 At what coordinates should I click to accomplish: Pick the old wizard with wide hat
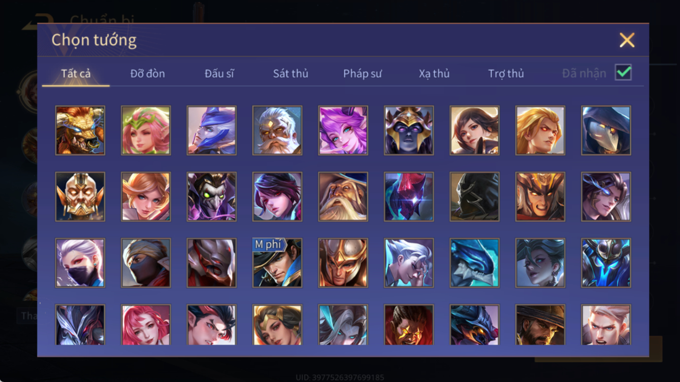(x=343, y=196)
